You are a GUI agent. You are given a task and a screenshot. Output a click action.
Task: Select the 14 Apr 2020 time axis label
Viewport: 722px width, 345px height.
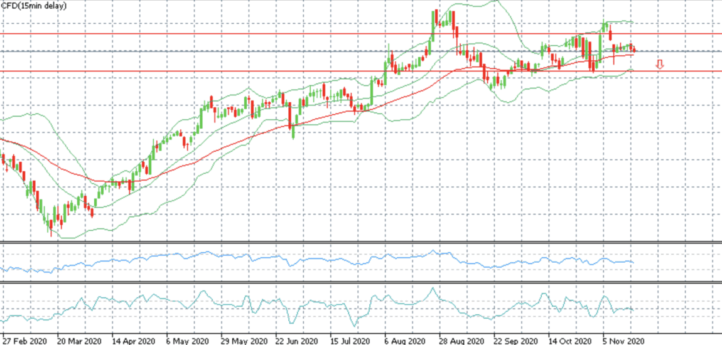click(134, 341)
